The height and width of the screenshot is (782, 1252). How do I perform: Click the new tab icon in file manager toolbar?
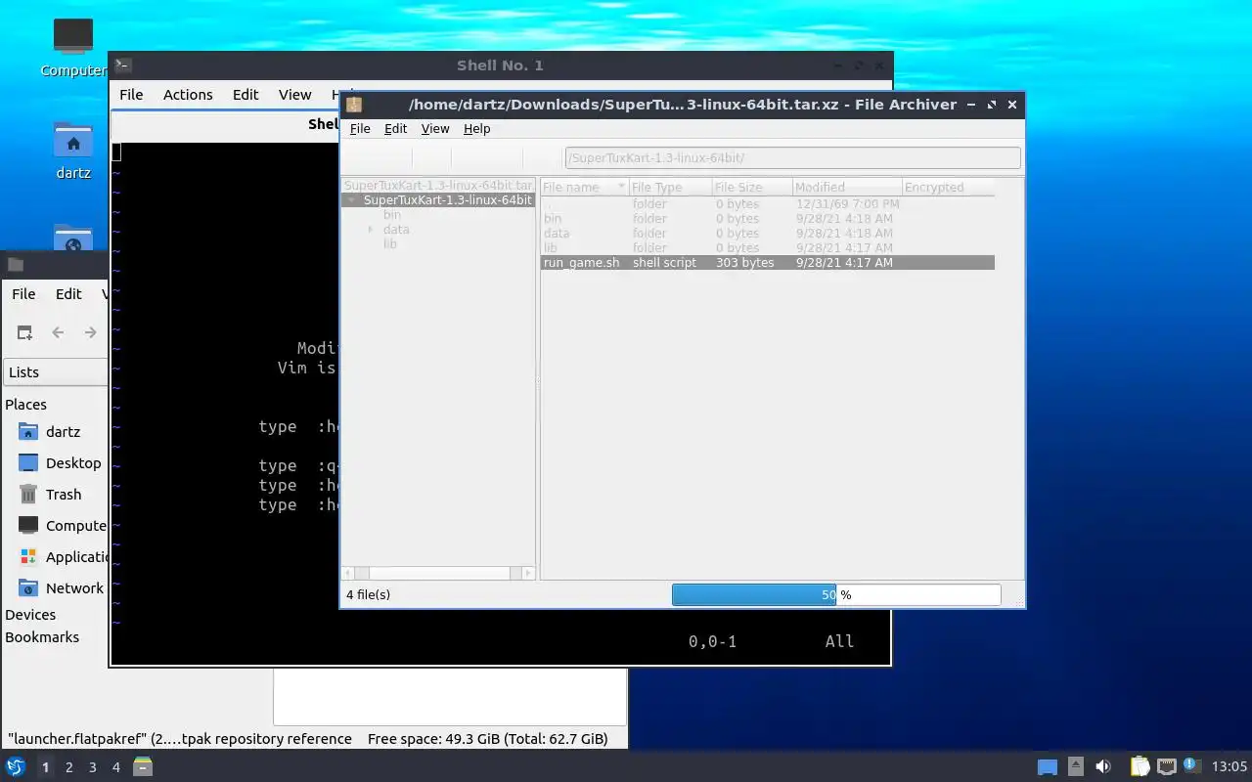click(24, 332)
